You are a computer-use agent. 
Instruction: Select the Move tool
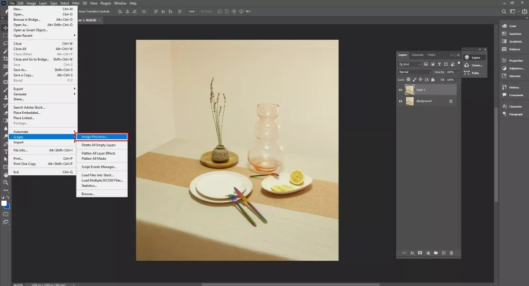(5, 28)
